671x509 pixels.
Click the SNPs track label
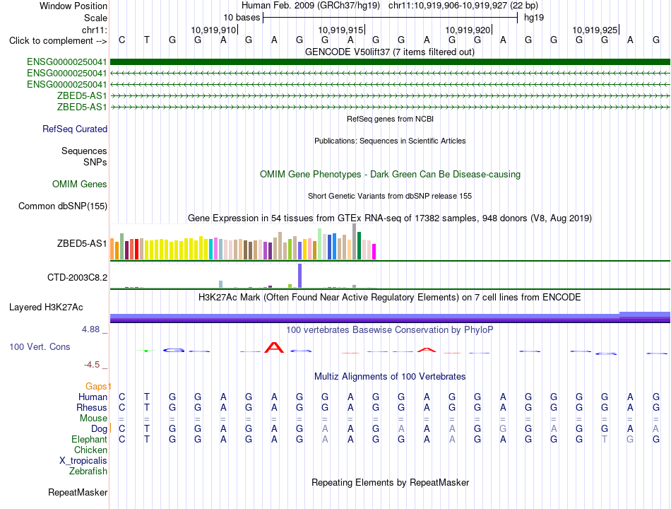(95, 162)
